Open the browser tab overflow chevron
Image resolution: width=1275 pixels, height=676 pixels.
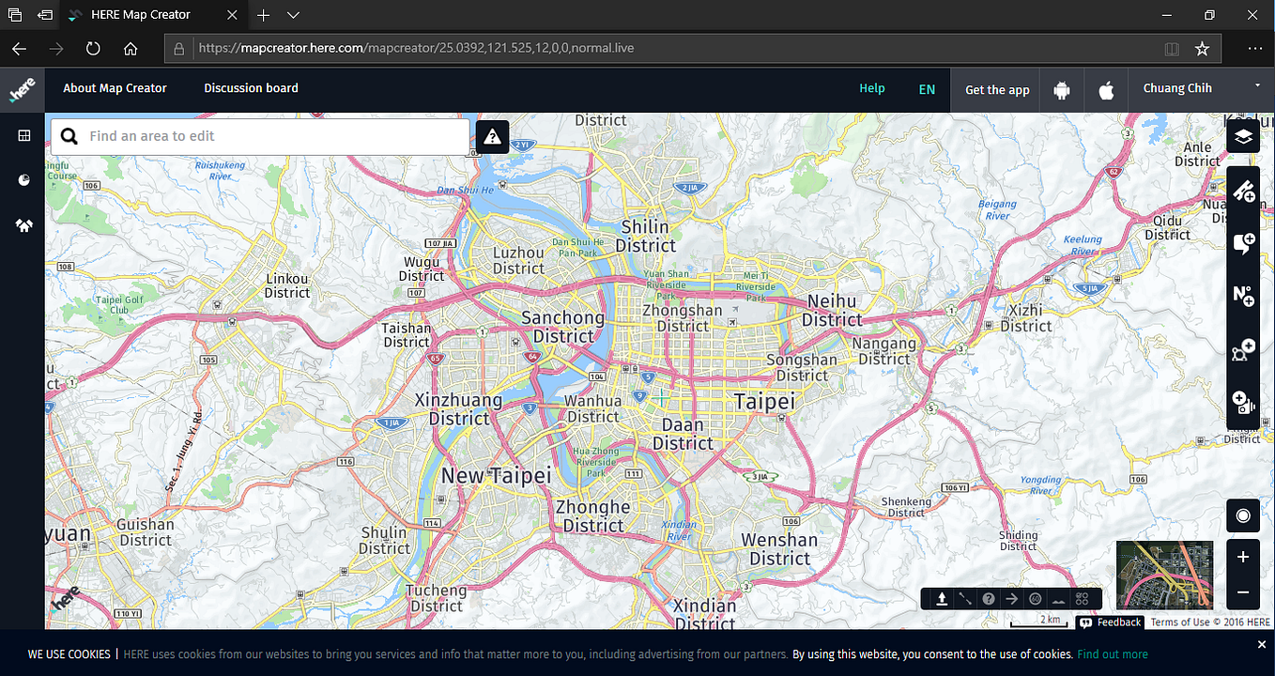pos(293,15)
